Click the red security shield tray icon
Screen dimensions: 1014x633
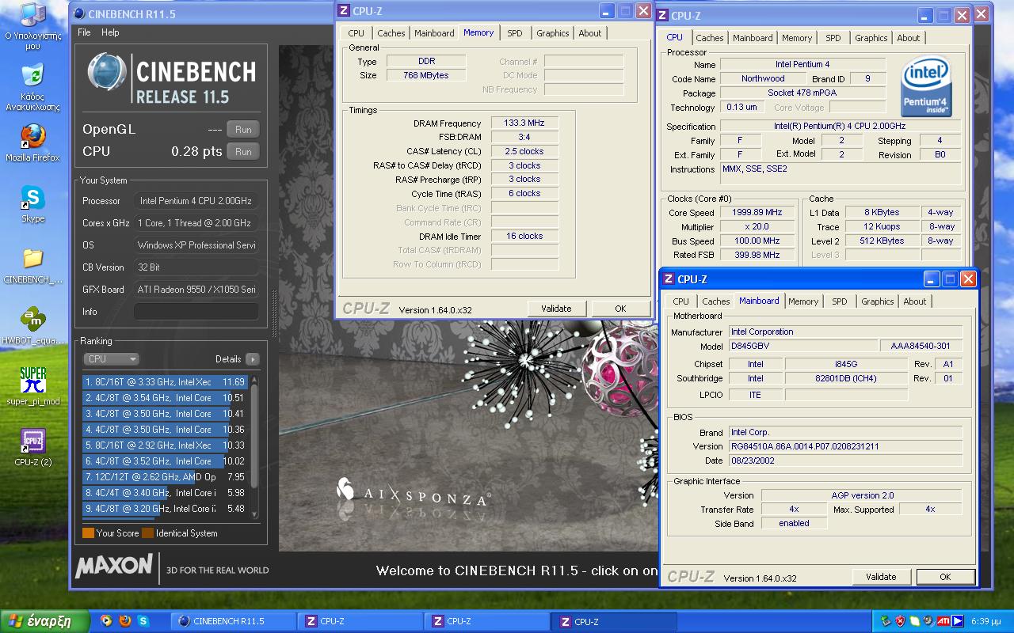(901, 621)
